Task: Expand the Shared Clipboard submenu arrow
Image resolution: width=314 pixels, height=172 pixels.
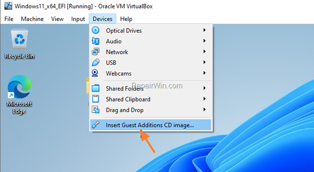Action: 205,99
